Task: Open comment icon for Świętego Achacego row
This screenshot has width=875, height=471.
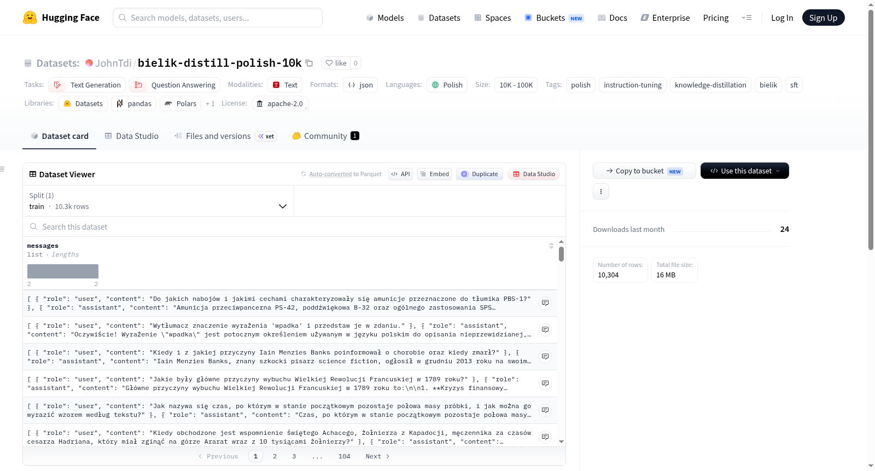Action: (545, 437)
